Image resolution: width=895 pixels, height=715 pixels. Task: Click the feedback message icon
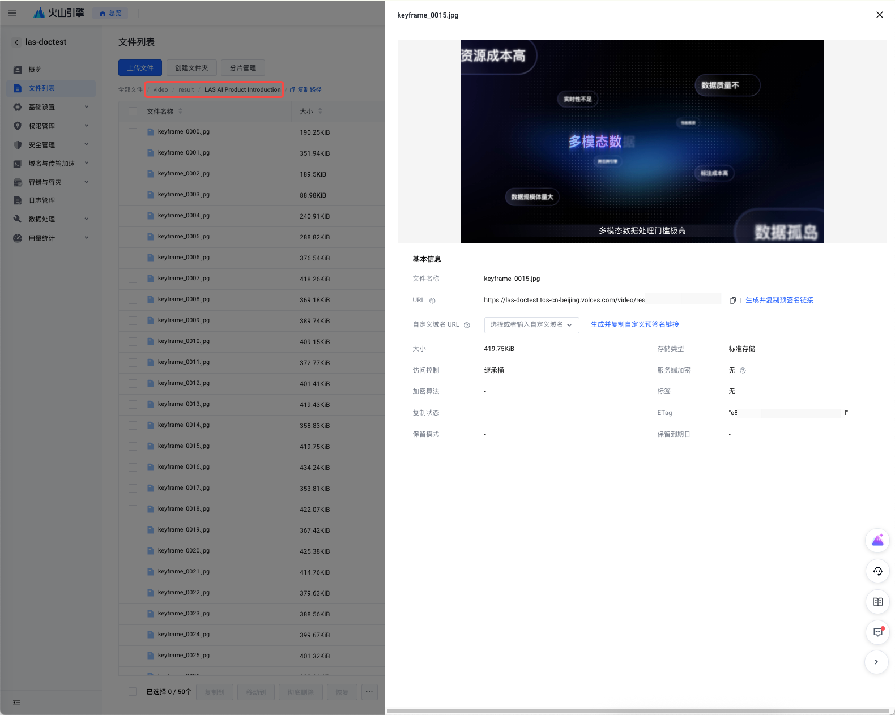877,632
